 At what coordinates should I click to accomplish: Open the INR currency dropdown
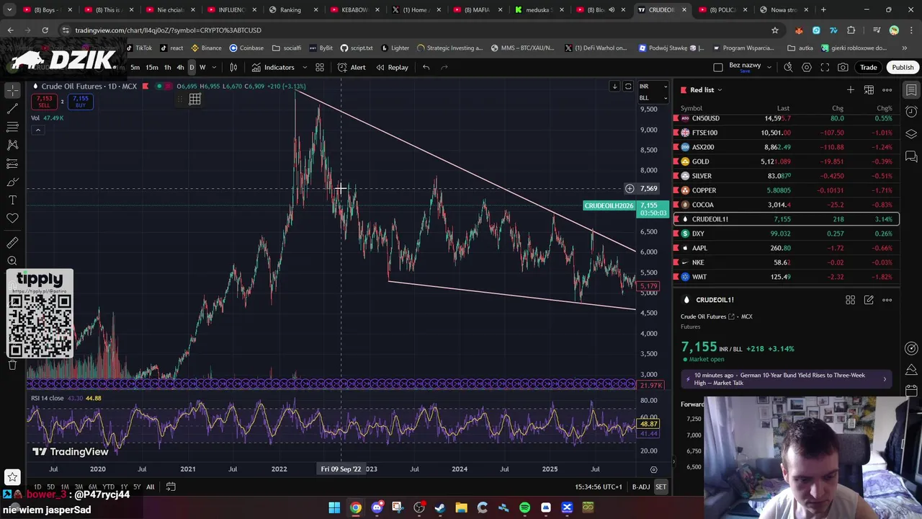pos(653,86)
